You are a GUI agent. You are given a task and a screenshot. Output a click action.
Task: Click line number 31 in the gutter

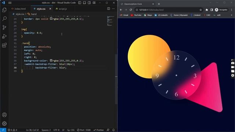click(15, 43)
